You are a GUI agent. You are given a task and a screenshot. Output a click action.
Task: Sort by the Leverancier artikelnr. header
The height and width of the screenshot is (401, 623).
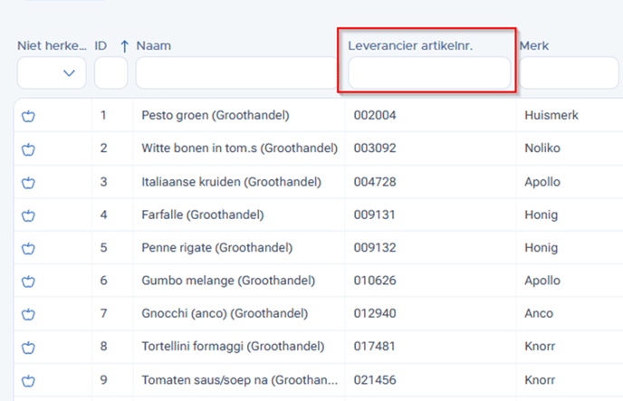(x=410, y=45)
